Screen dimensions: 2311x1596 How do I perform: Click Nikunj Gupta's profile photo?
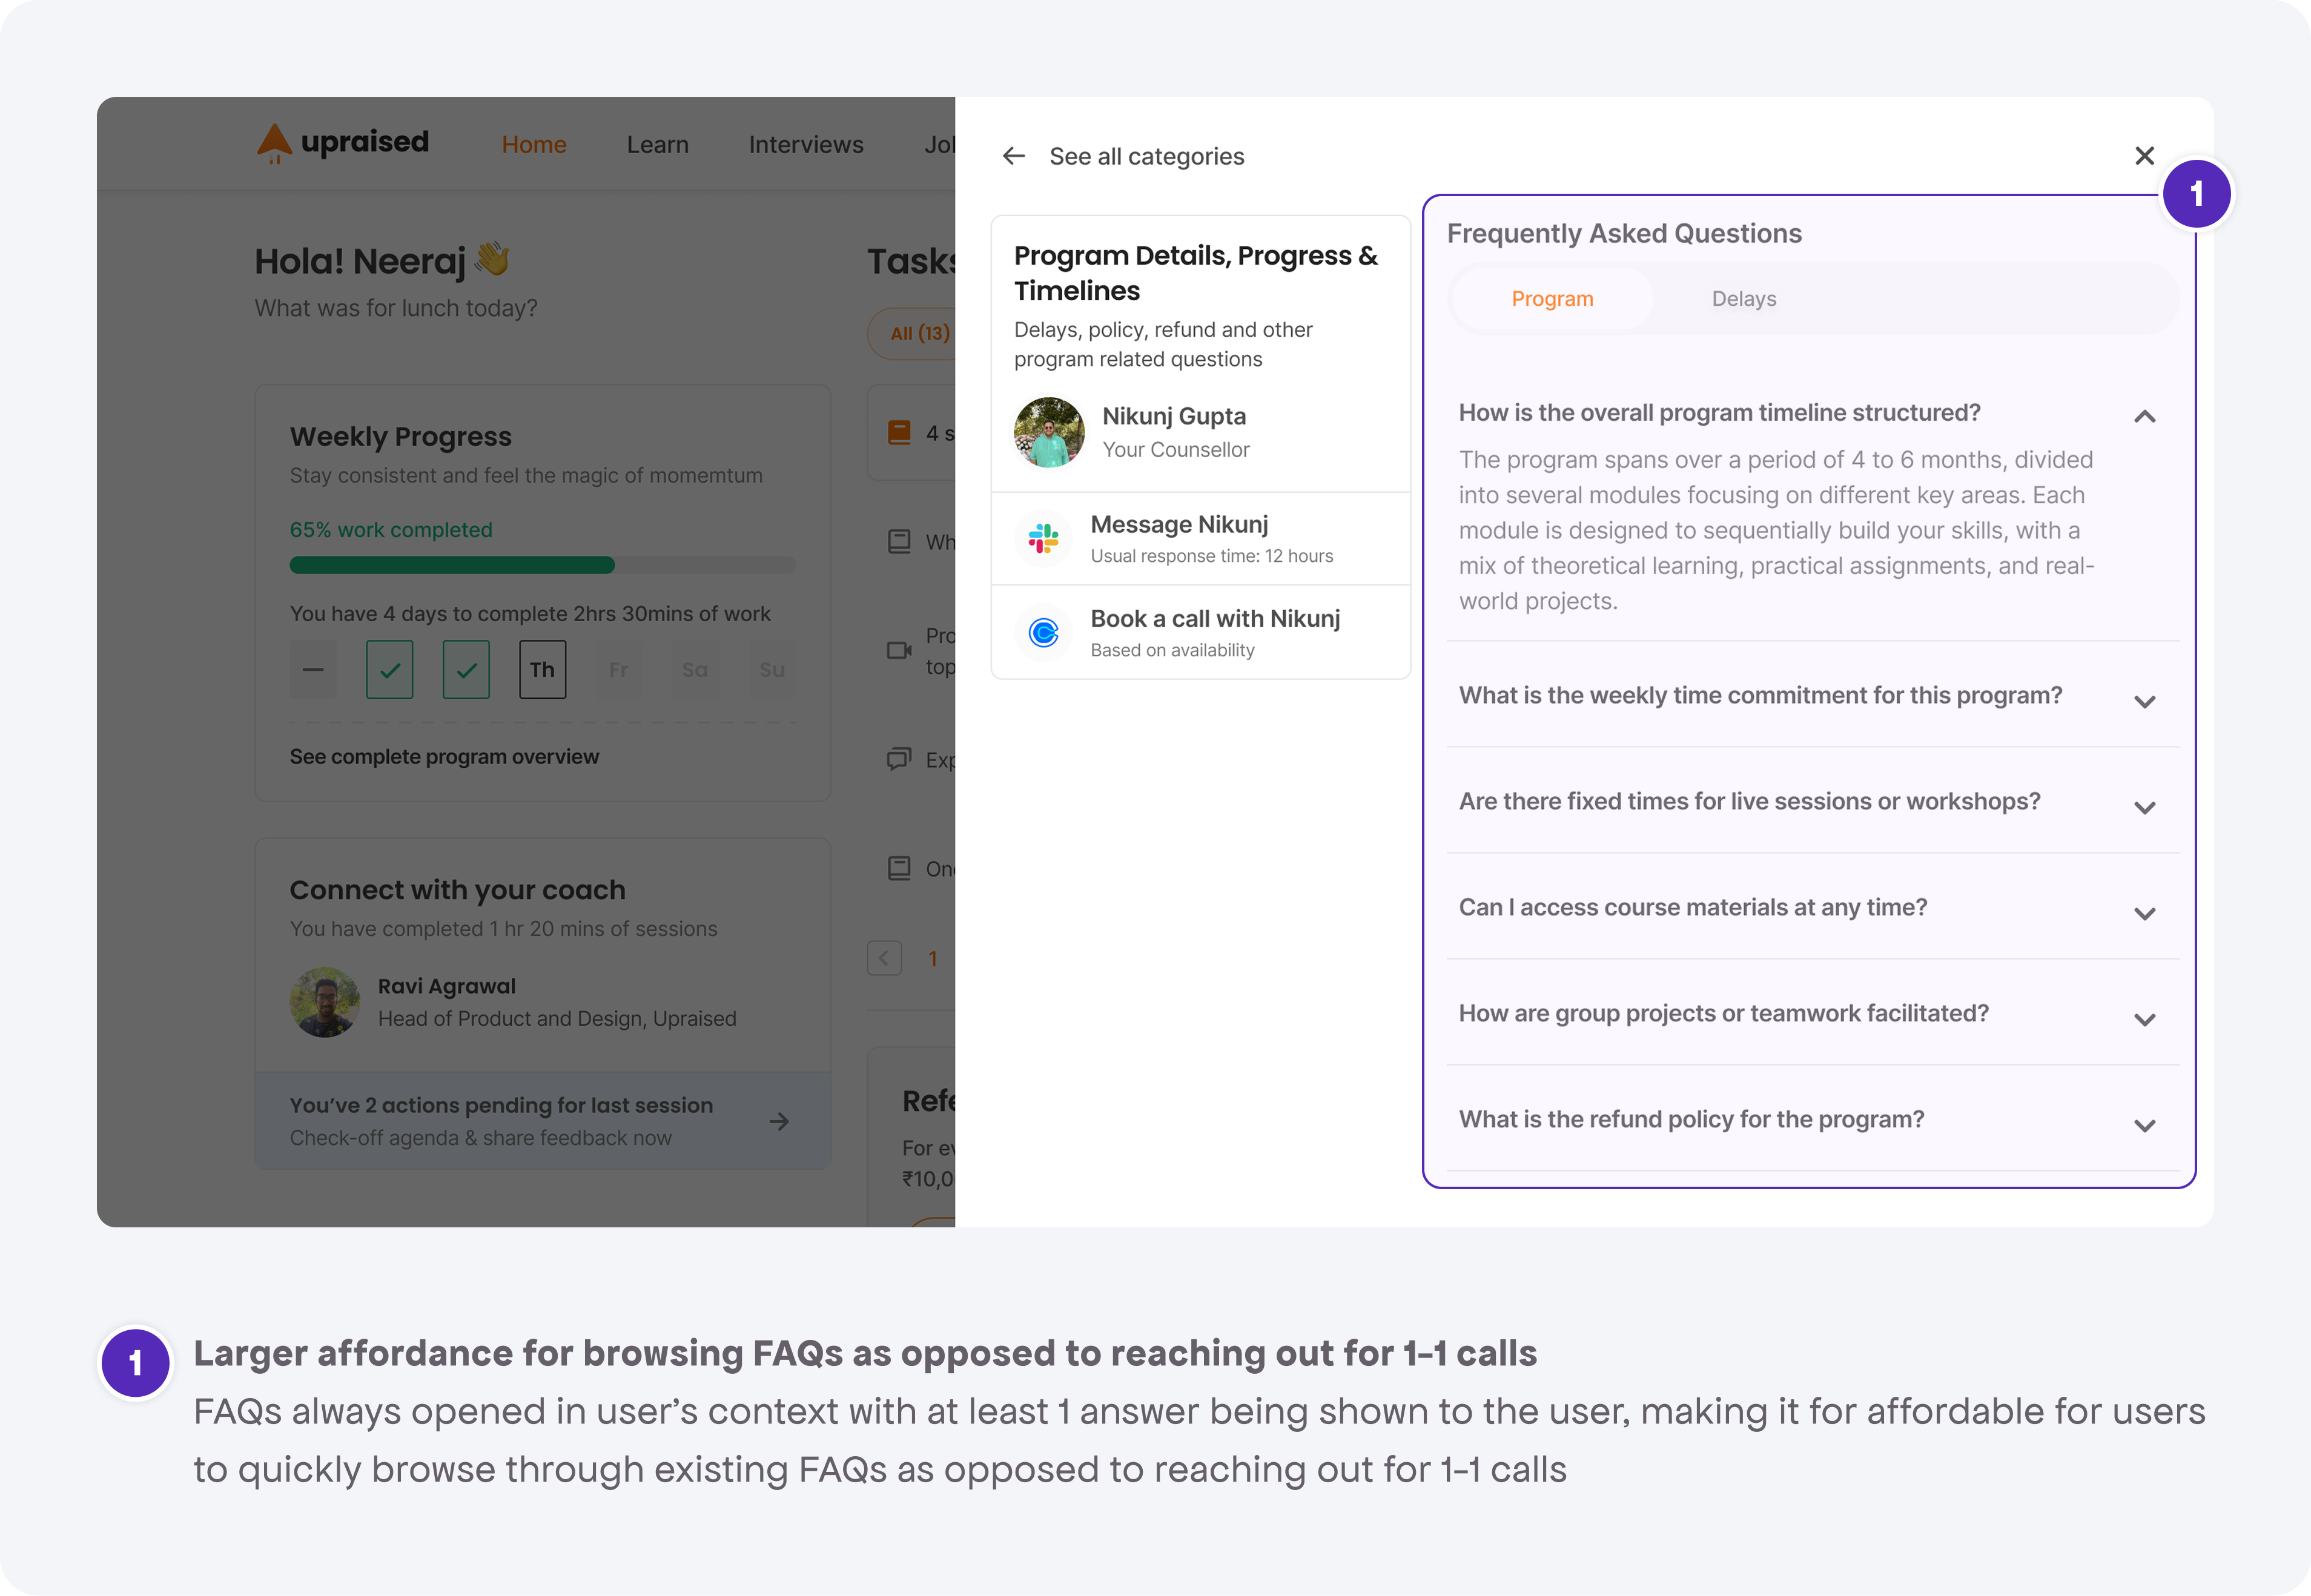pyautogui.click(x=1049, y=433)
